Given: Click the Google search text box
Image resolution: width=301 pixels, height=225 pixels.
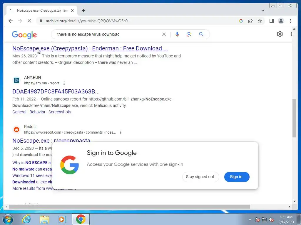Looking at the screenshot, I should click(108, 34).
